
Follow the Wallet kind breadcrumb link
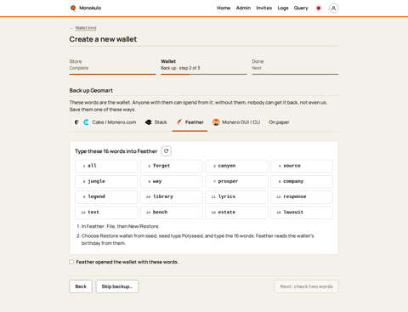point(86,28)
